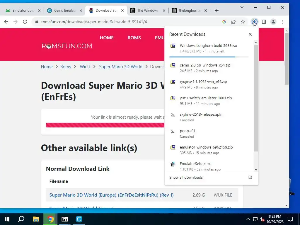300x225 pixels.
Task: Click Super Mario 3D World Europe link
Action: click(x=111, y=195)
